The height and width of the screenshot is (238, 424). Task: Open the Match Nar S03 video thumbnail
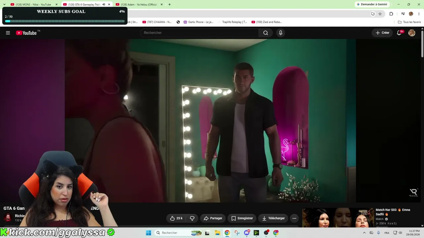click(x=338, y=217)
